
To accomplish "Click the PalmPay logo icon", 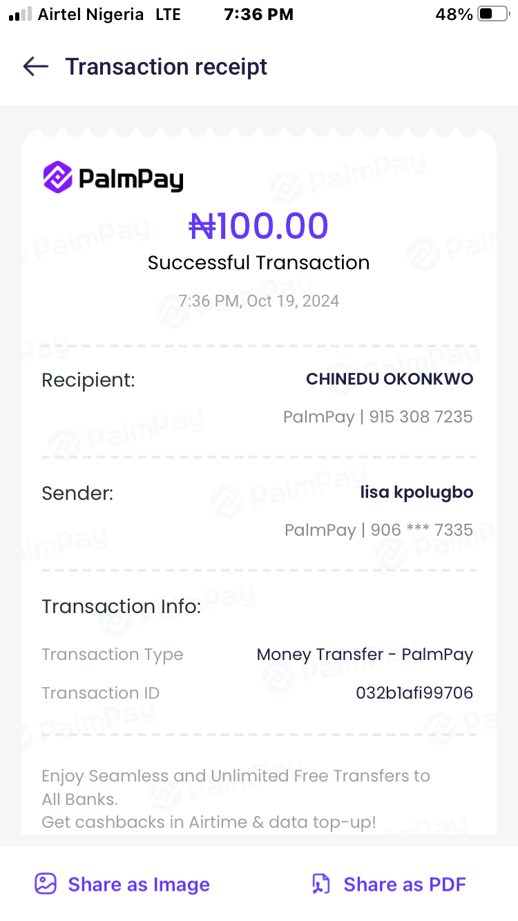I will (x=58, y=177).
